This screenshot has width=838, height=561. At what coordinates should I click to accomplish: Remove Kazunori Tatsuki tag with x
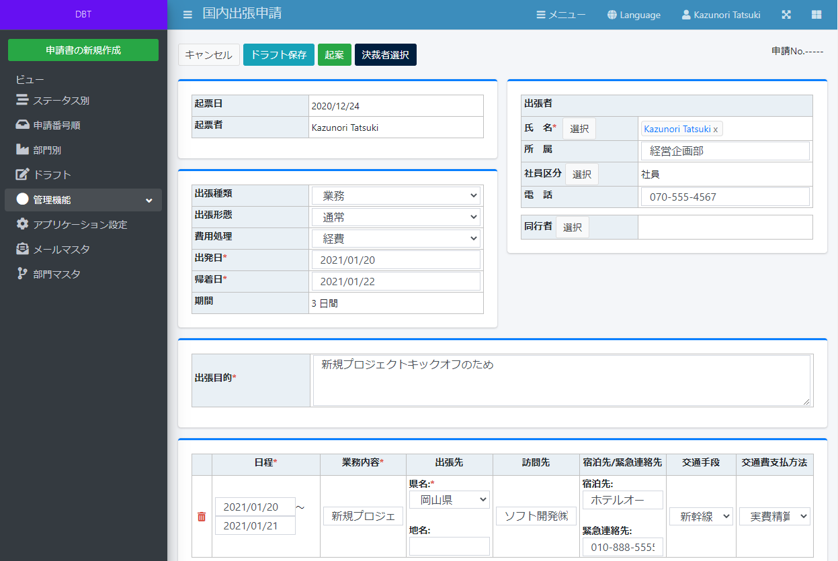(x=715, y=129)
